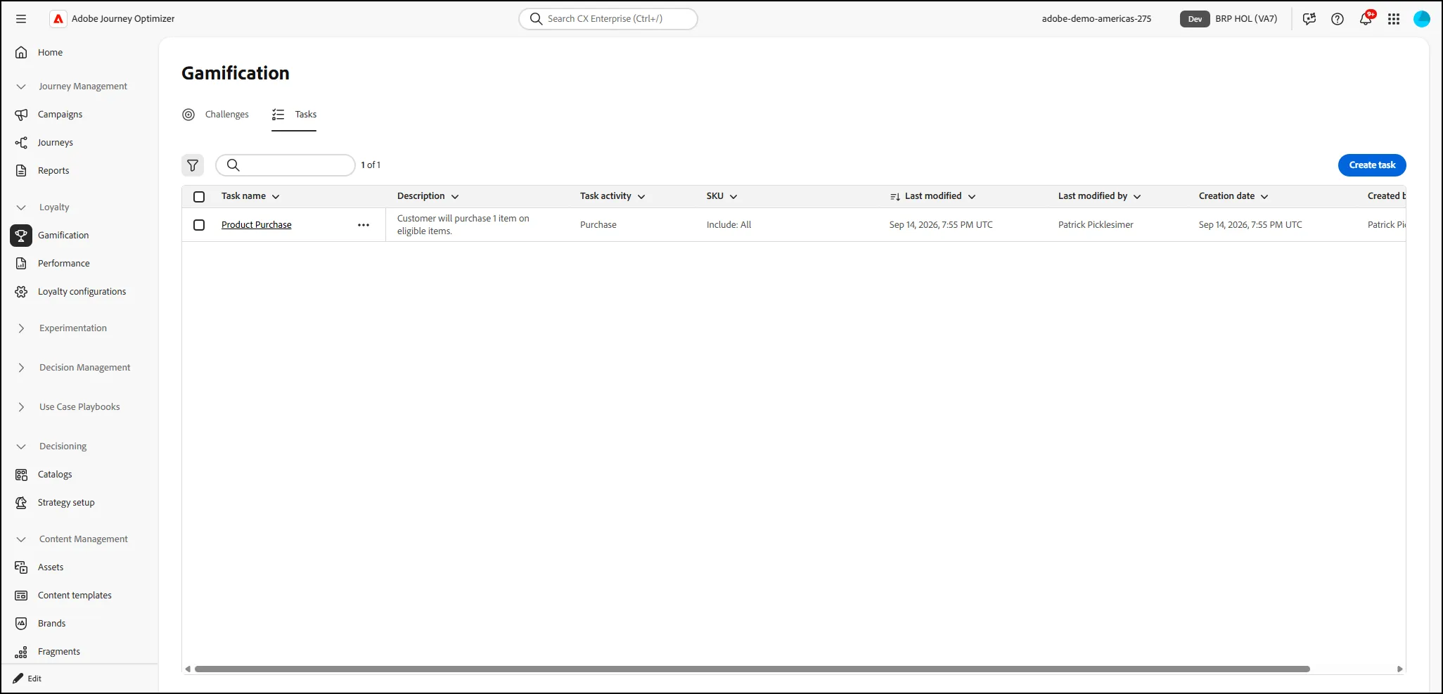Select Gamification trophy icon in sidebar
The image size is (1443, 694).
pyautogui.click(x=21, y=236)
